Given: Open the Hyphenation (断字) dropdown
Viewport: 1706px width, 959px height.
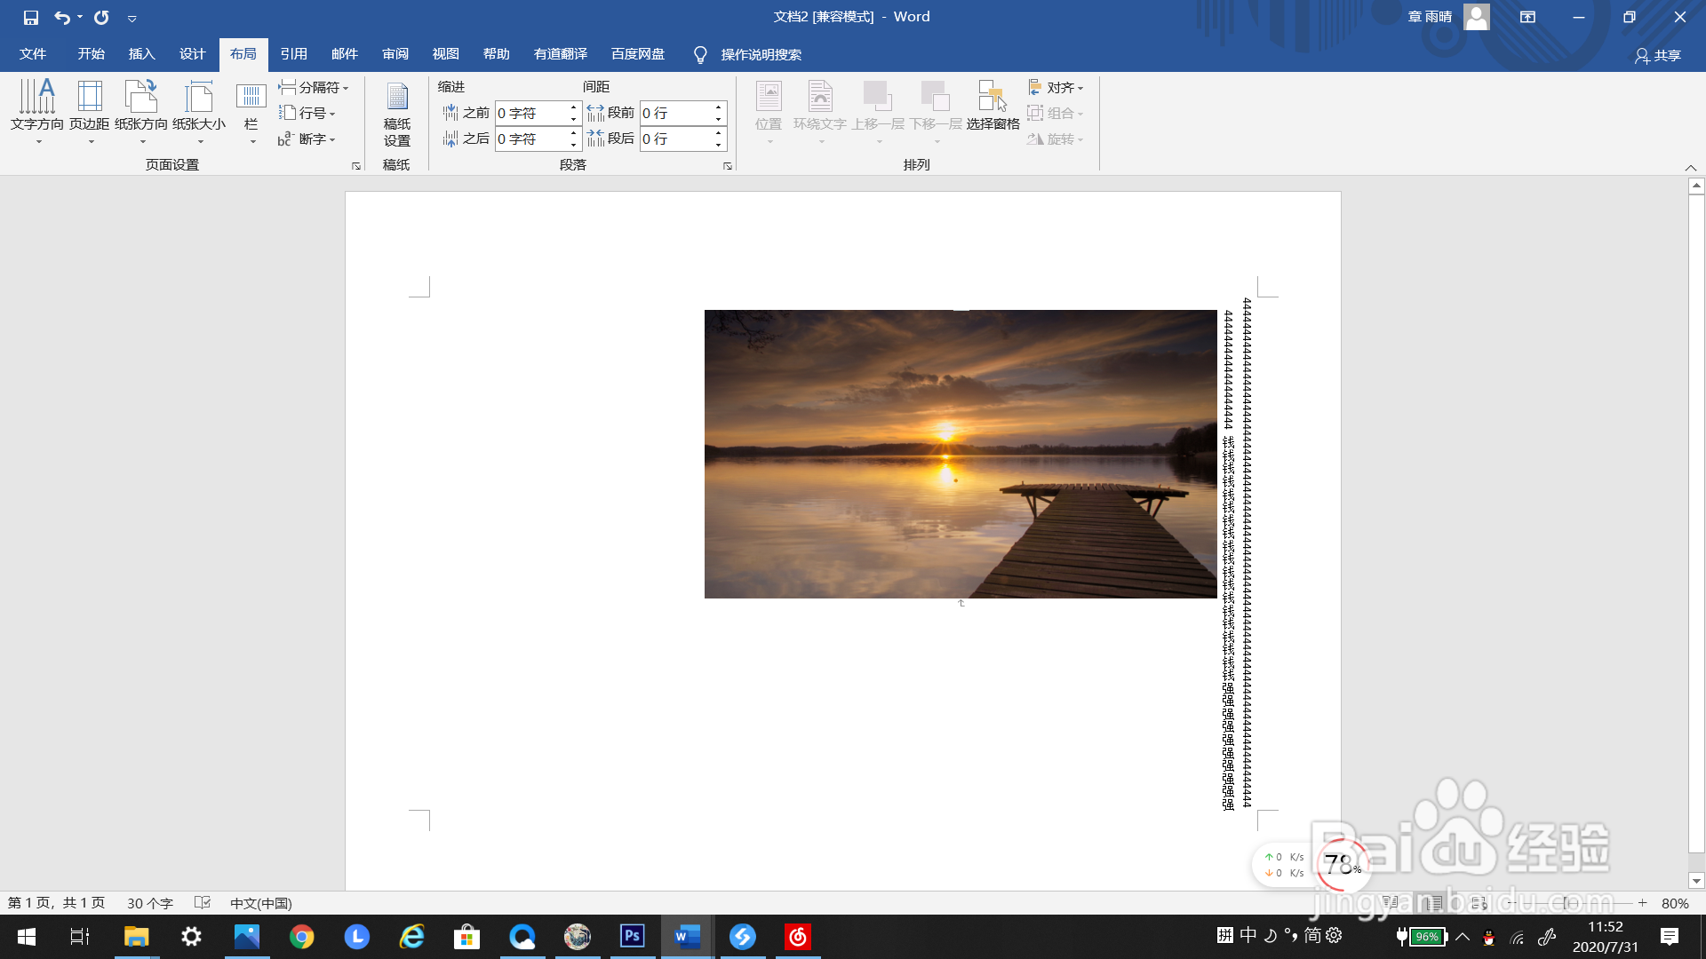Looking at the screenshot, I should click(307, 139).
